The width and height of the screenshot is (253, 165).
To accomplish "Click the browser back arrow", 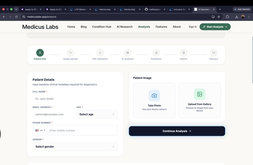I will click(x=4, y=17).
